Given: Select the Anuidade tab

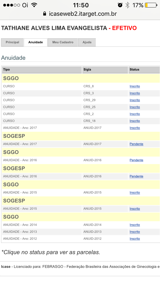Looking at the screenshot, I should (35, 42).
